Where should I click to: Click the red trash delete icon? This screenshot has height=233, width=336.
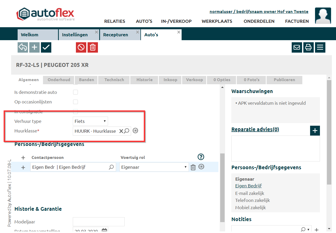93,47
